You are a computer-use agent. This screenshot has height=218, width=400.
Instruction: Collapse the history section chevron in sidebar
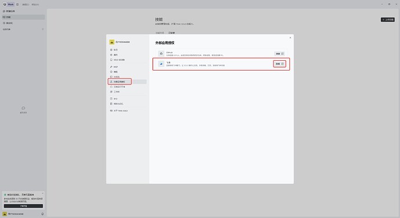42,29
